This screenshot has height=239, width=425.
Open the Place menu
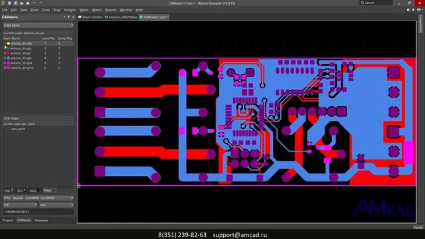(x=35, y=10)
